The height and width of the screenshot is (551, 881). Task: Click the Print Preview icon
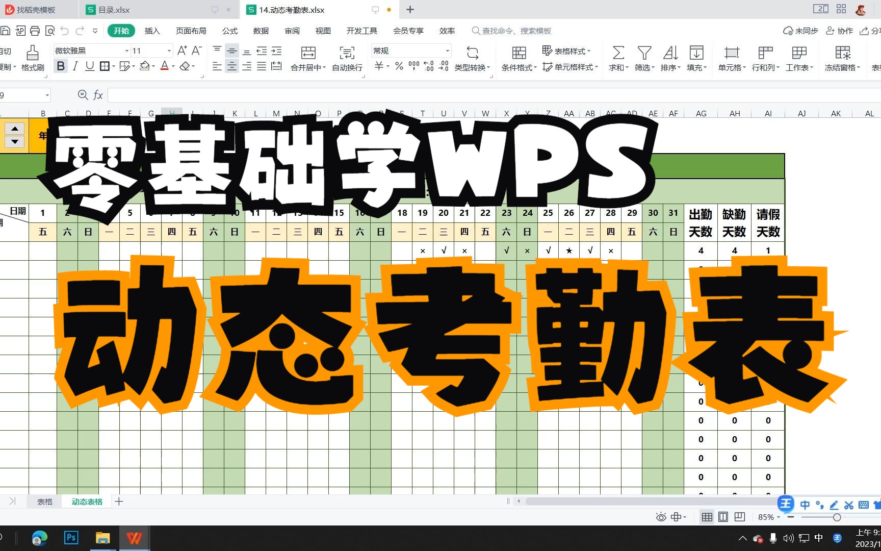coord(50,31)
